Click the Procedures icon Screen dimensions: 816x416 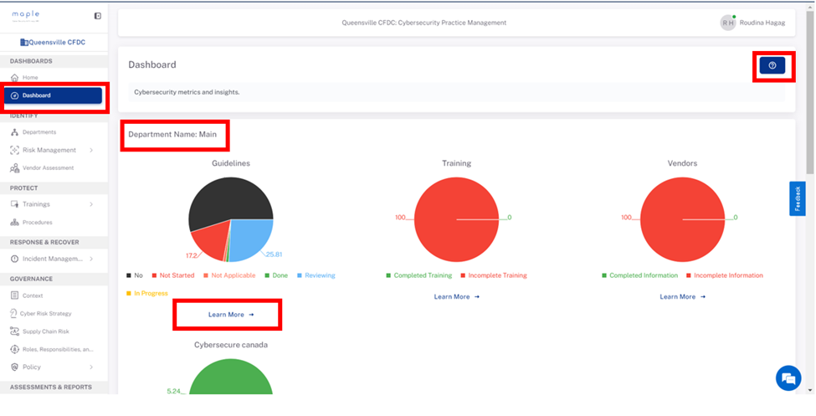14,223
